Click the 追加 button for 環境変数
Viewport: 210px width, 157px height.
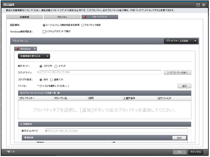179,138
